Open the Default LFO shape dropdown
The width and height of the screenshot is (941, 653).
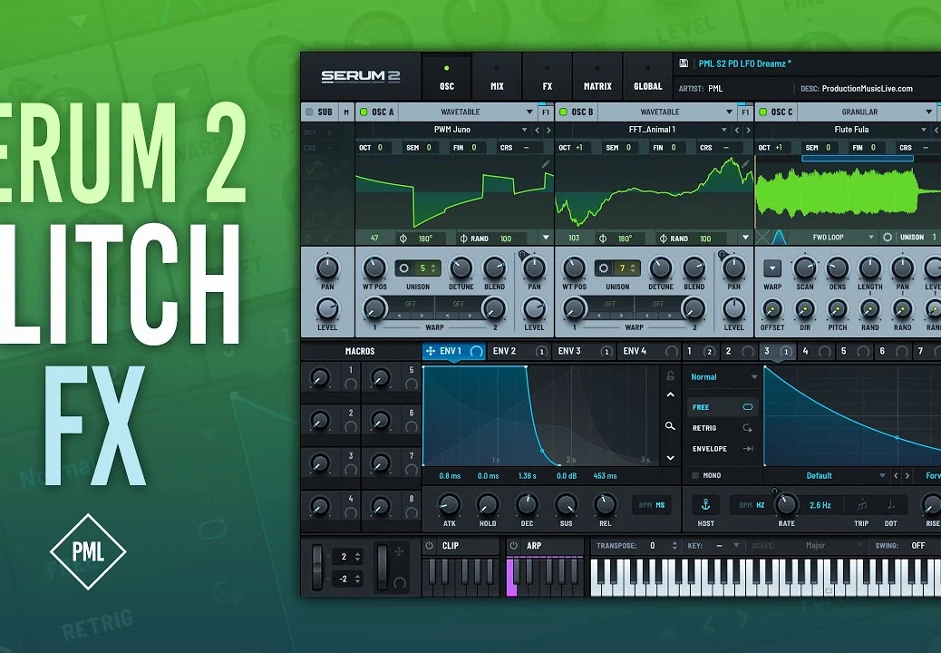click(x=827, y=476)
